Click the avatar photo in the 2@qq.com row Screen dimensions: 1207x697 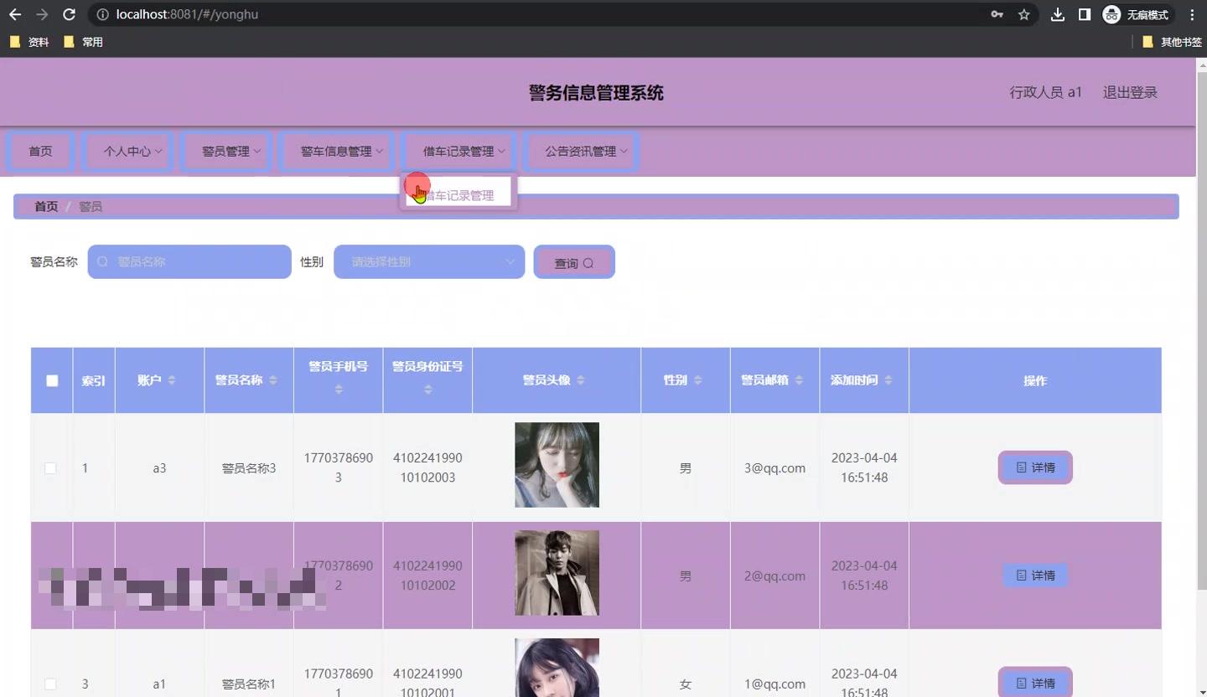coord(557,573)
